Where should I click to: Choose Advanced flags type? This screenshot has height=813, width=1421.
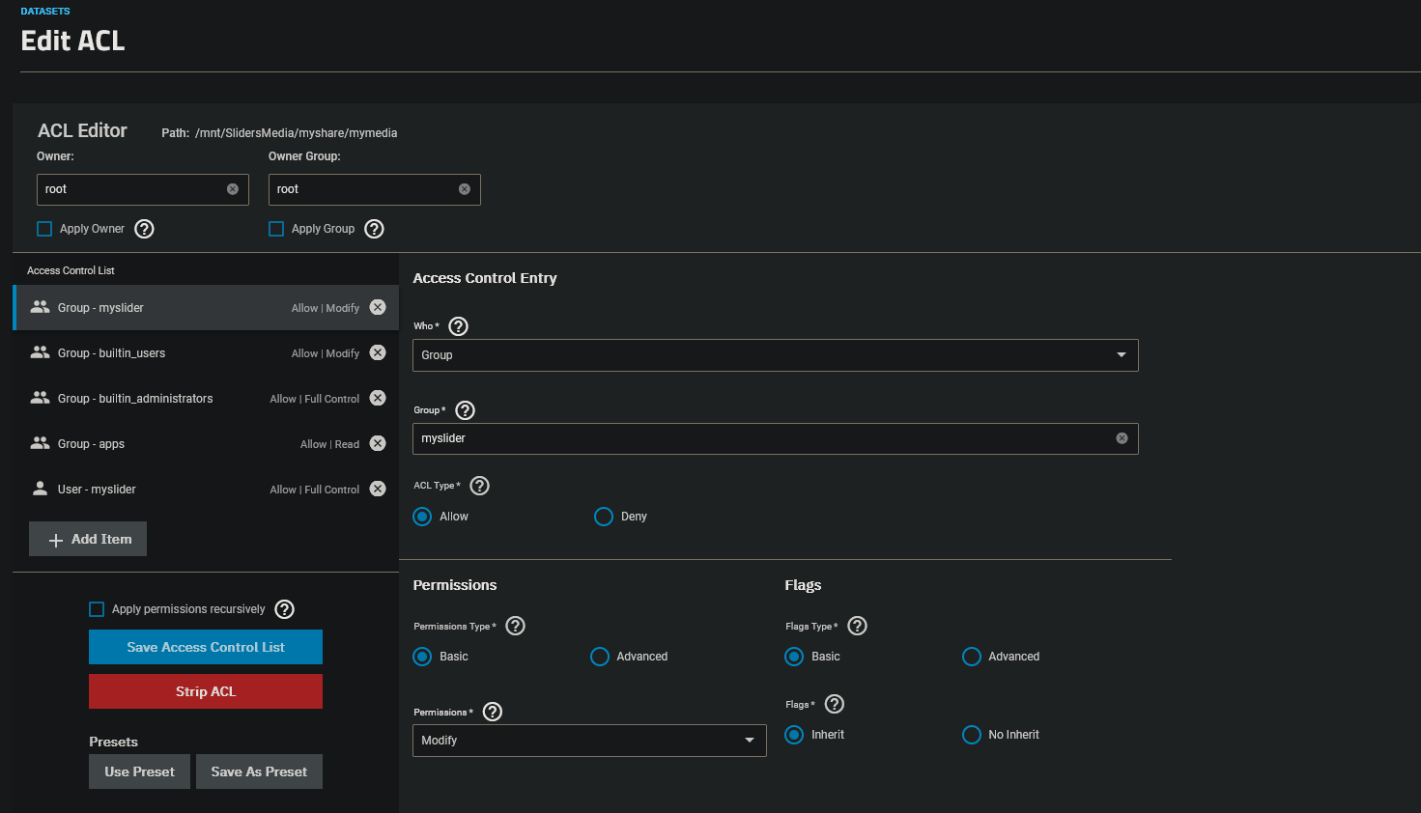pyautogui.click(x=972, y=657)
